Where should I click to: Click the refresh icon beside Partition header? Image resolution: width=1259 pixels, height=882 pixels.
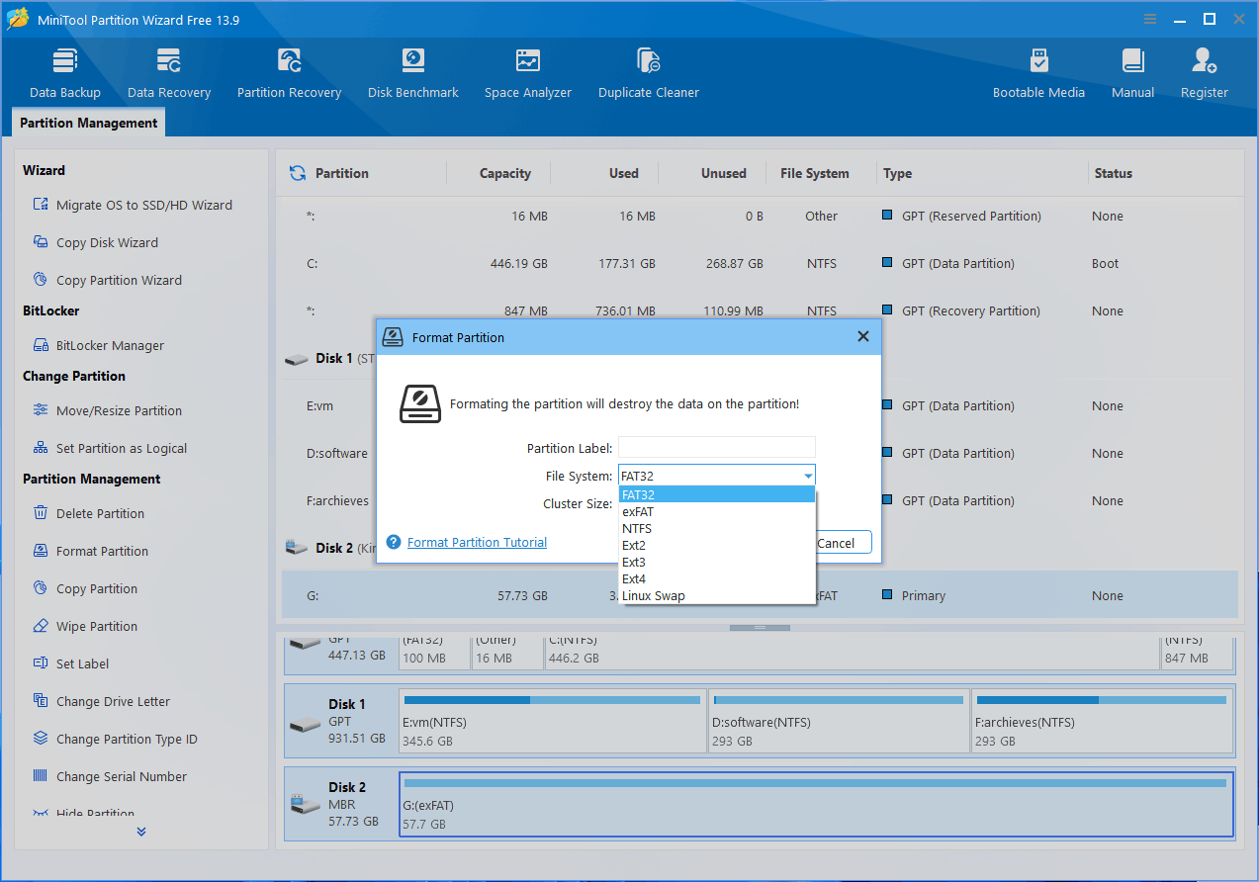pyautogui.click(x=297, y=173)
